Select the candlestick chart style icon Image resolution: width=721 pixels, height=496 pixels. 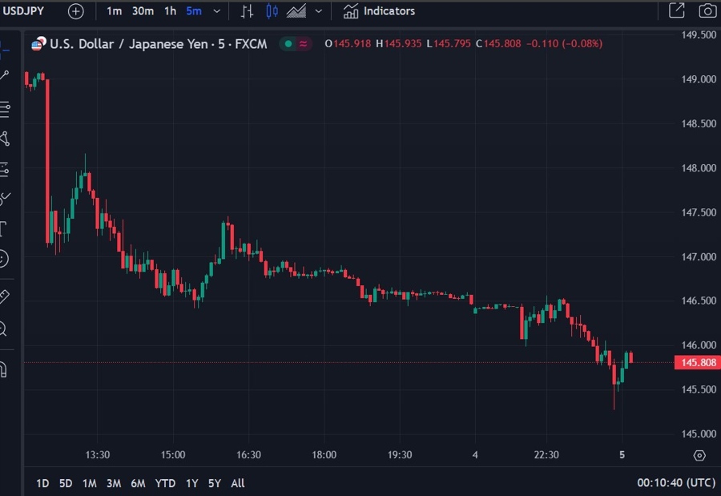coord(272,11)
